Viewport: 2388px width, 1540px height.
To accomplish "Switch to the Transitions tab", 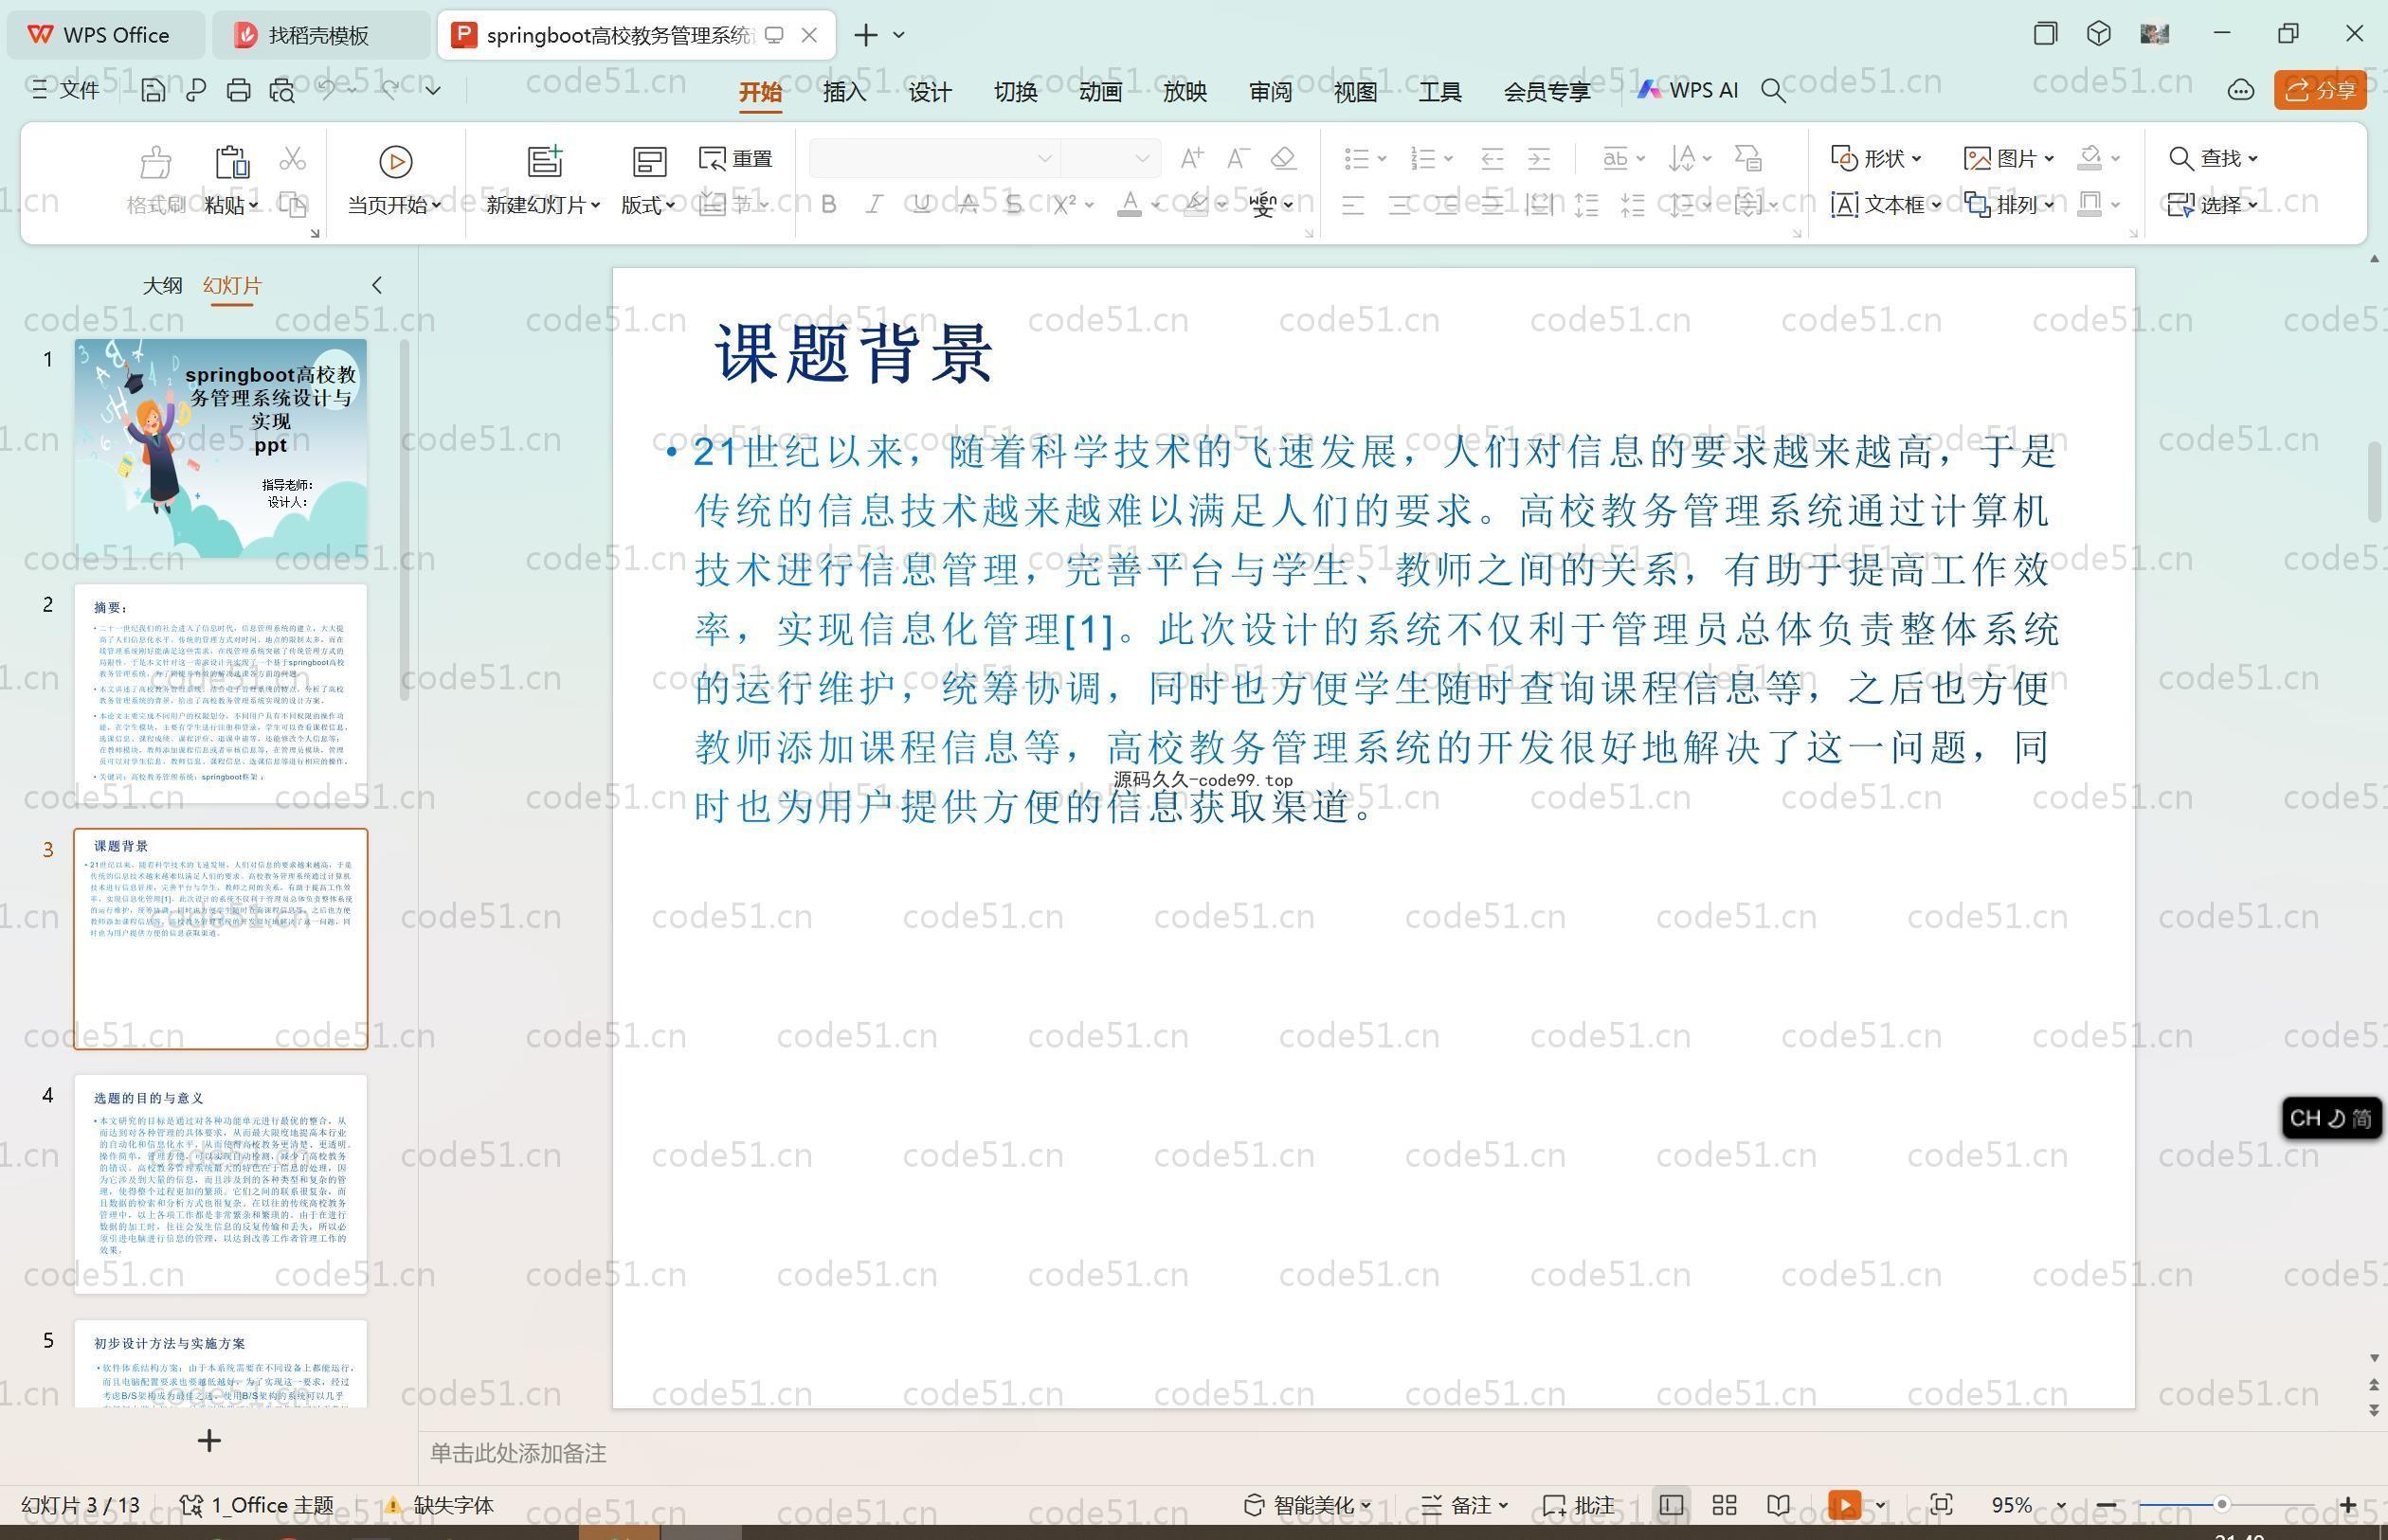I will [1014, 92].
